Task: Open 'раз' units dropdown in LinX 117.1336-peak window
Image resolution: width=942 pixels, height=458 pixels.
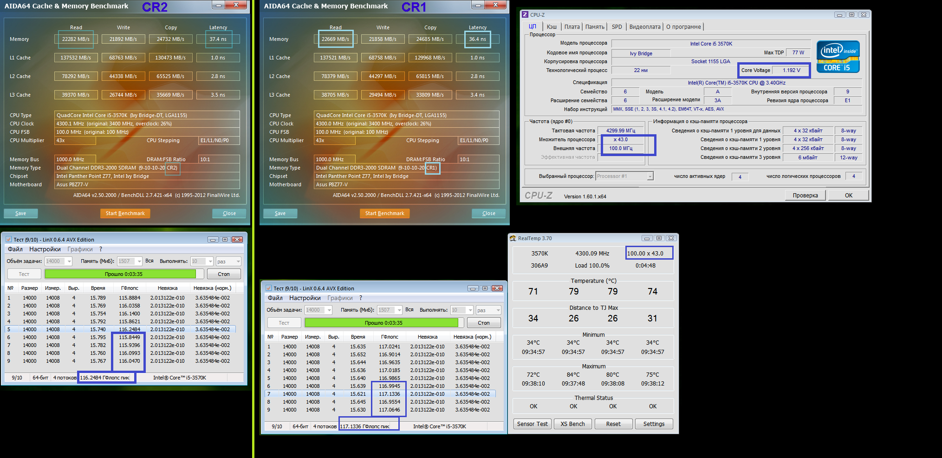Action: [x=498, y=310]
